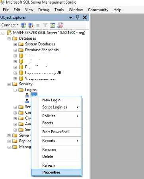
Task: Open the Tools menu
Action: 59,10
